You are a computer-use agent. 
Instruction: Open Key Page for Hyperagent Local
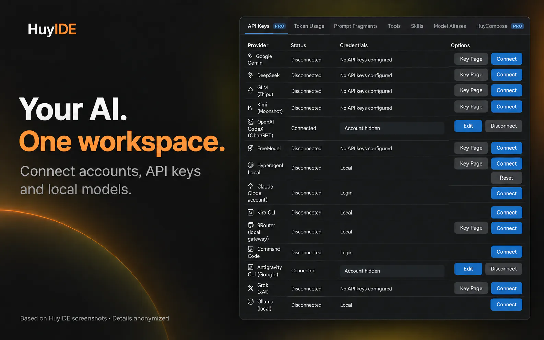coord(471,164)
